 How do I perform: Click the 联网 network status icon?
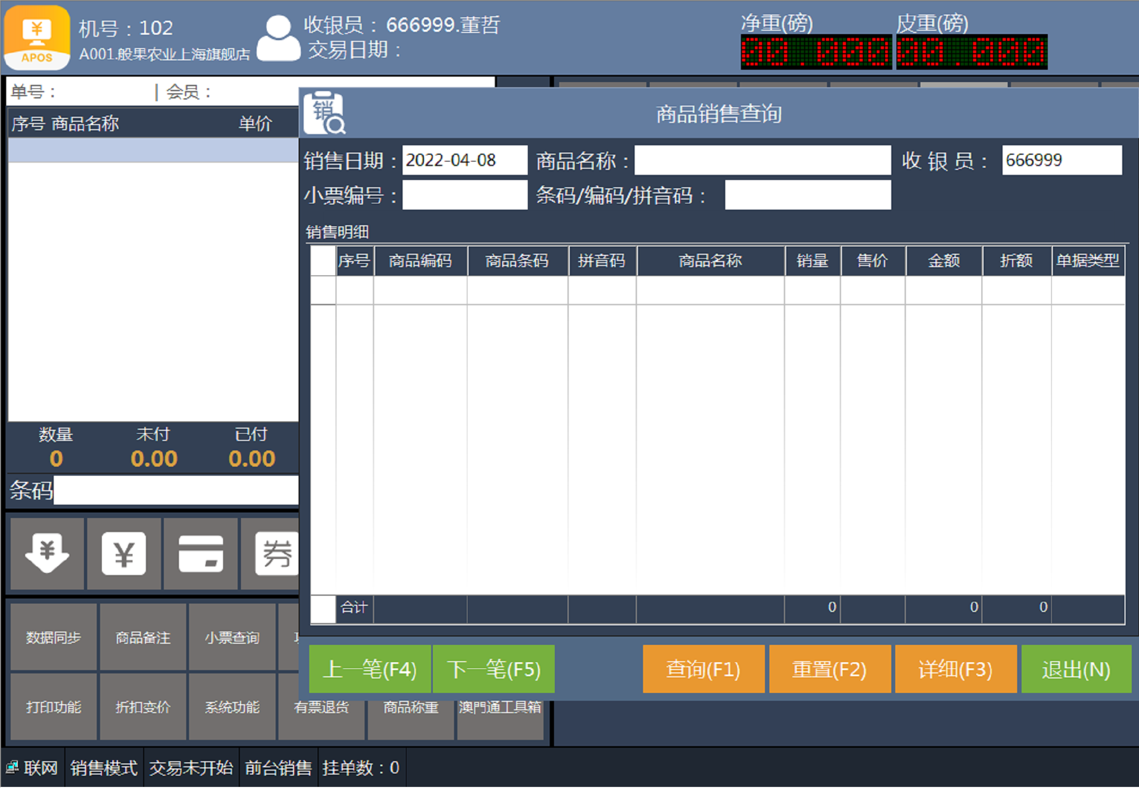tap(12, 767)
